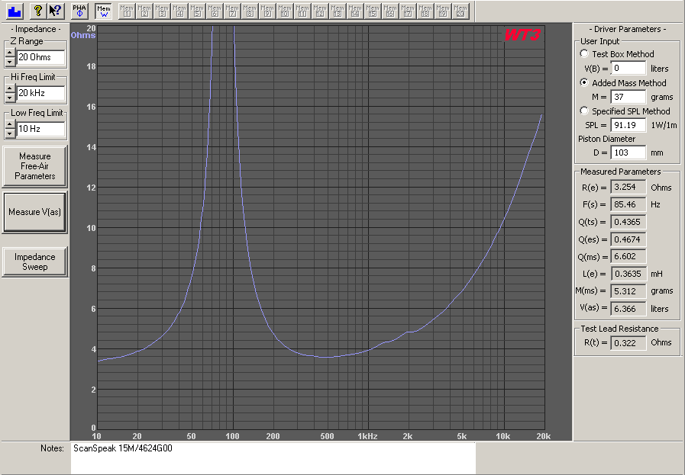This screenshot has width=685, height=475.
Task: Select memory slot Mem 12
Action: [x=320, y=11]
